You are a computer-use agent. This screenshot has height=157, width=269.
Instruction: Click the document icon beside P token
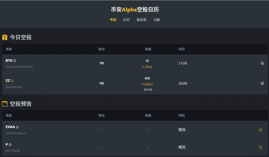coord(10,145)
